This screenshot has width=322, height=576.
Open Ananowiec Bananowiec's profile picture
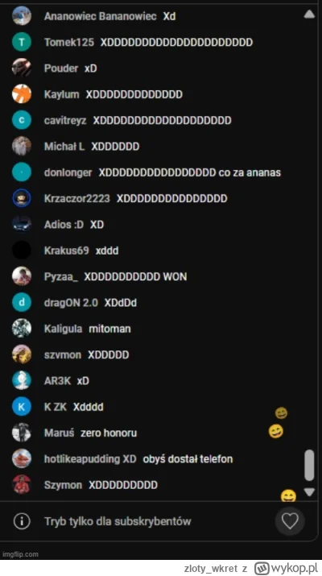point(22,16)
